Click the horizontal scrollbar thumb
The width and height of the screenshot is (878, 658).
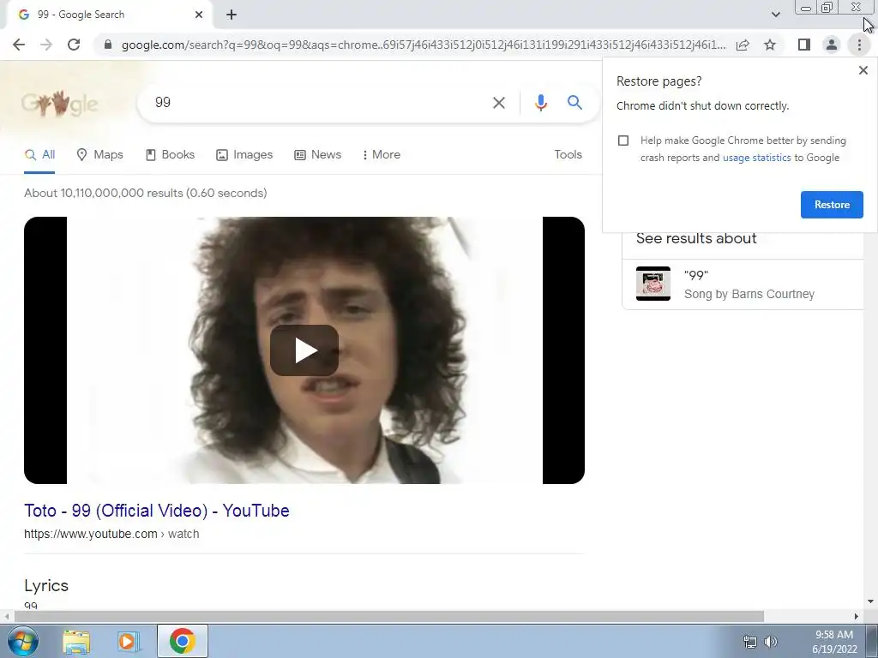coord(388,617)
